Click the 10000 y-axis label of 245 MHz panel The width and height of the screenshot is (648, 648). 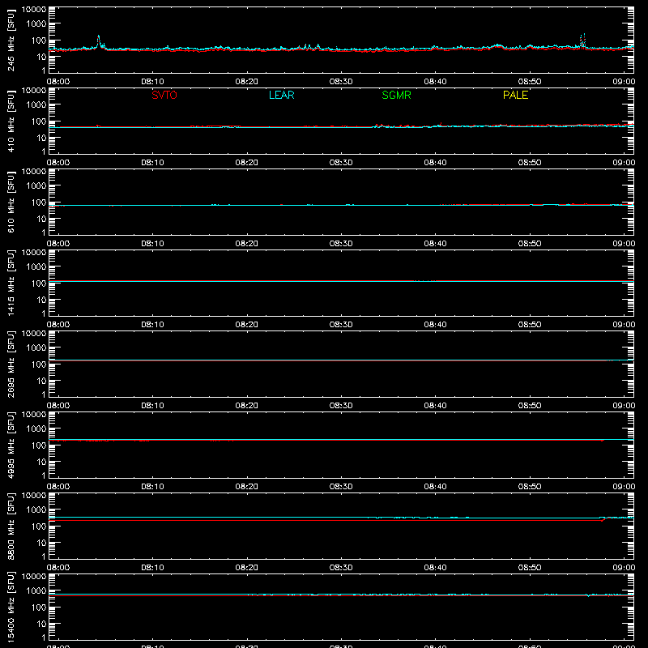pyautogui.click(x=34, y=10)
